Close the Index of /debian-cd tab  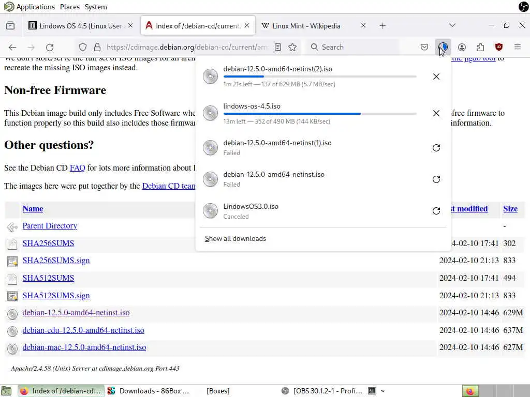[247, 26]
